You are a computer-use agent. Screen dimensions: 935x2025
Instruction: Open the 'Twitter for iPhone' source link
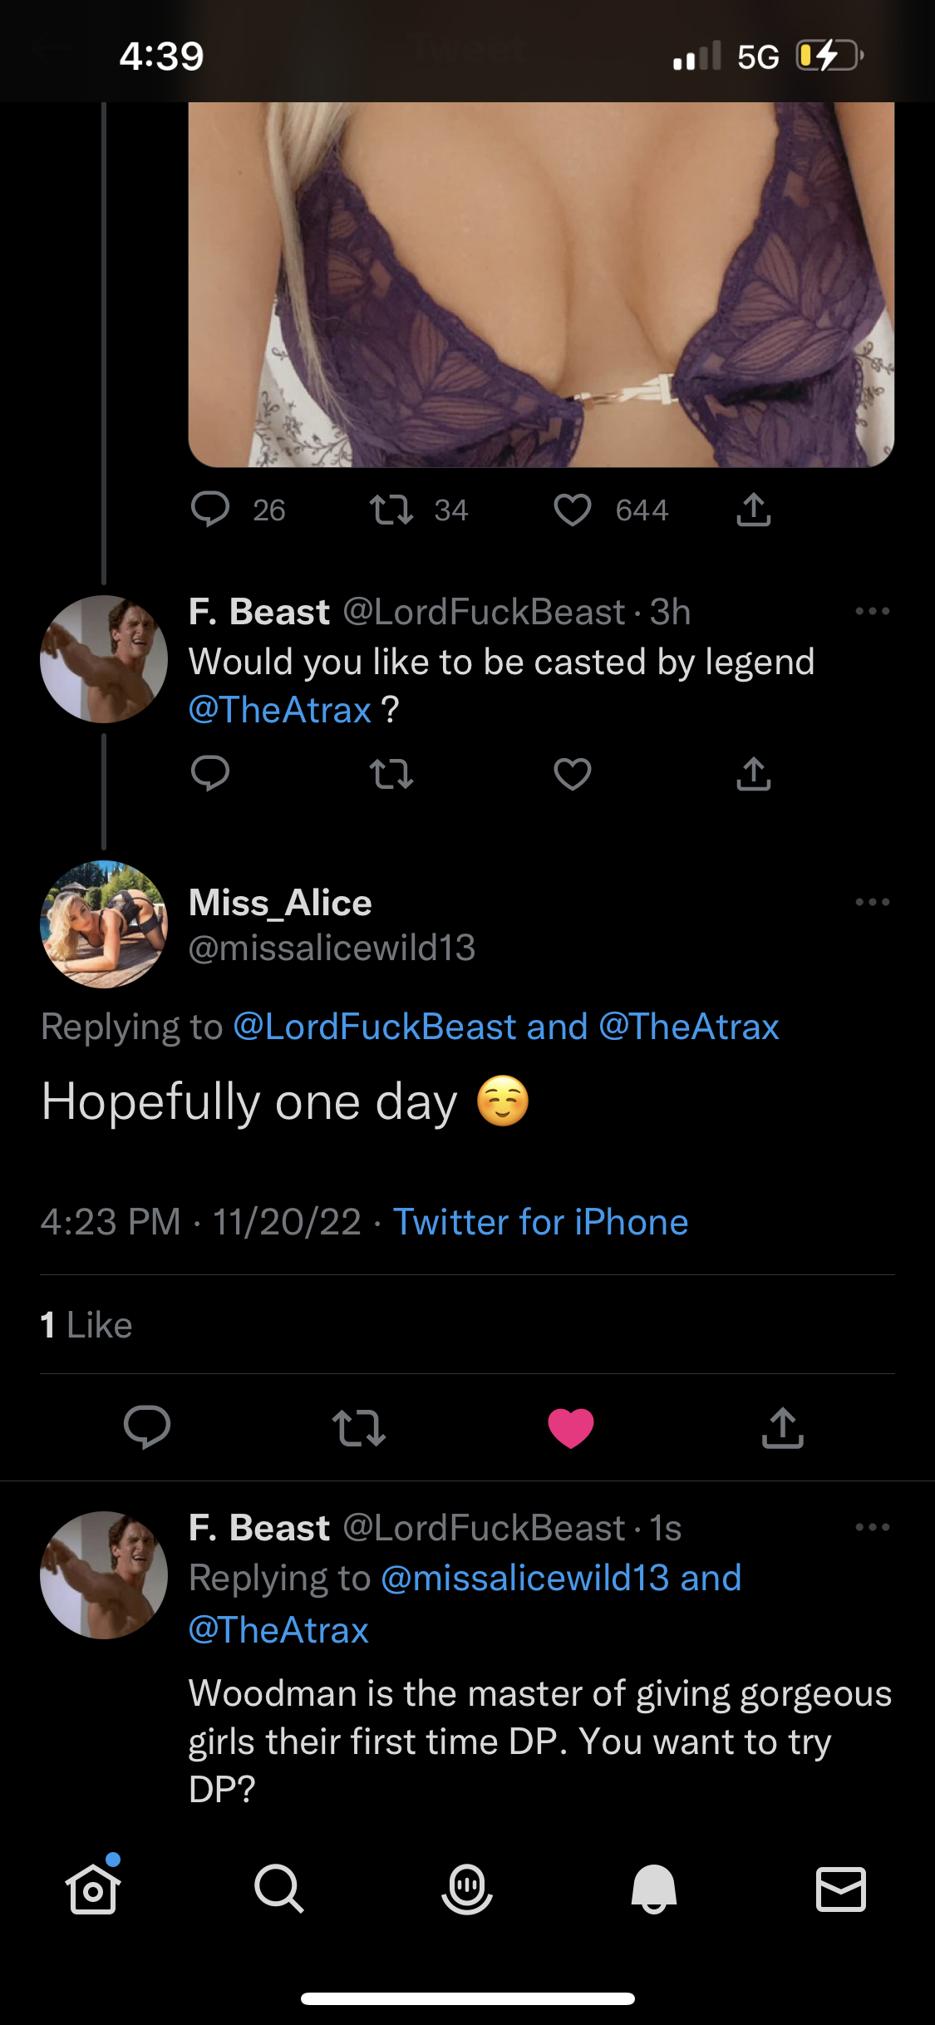point(540,1222)
